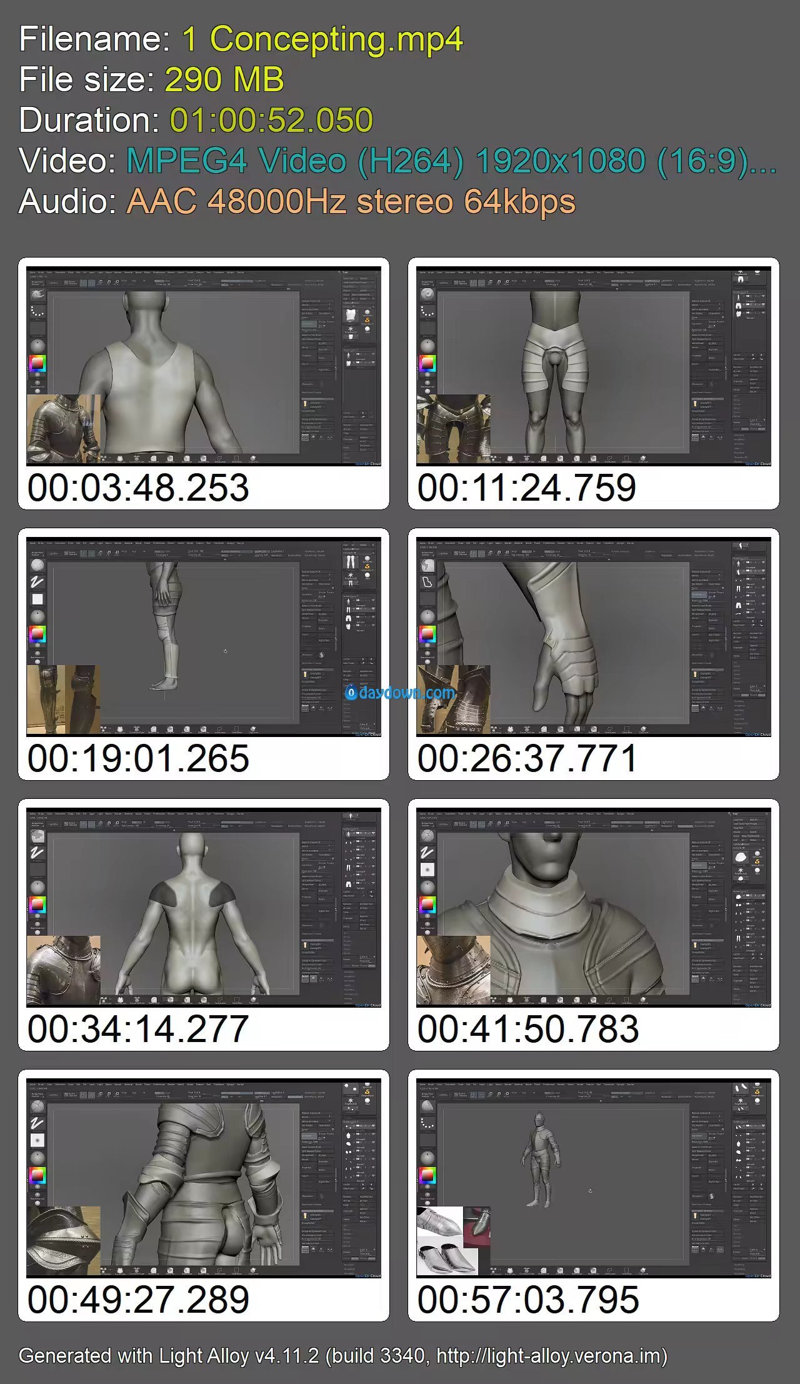
Task: Open gauntlet reference image in 00:26:37 frame
Action: point(453,699)
